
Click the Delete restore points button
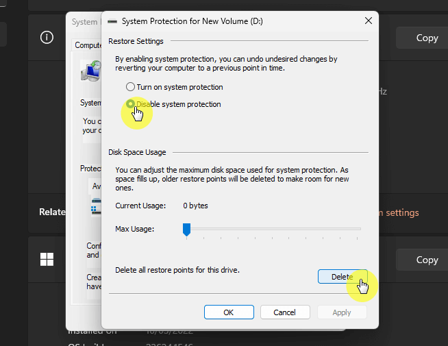343,277
